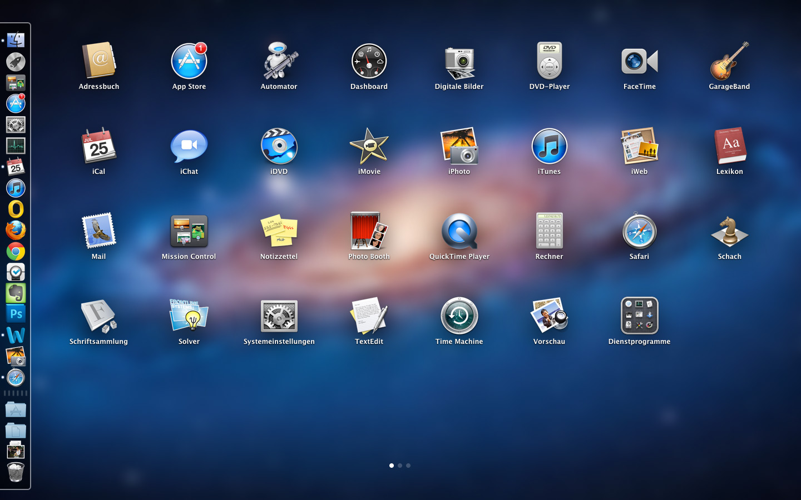Open the Documents folder in the Dock

[x=16, y=431]
